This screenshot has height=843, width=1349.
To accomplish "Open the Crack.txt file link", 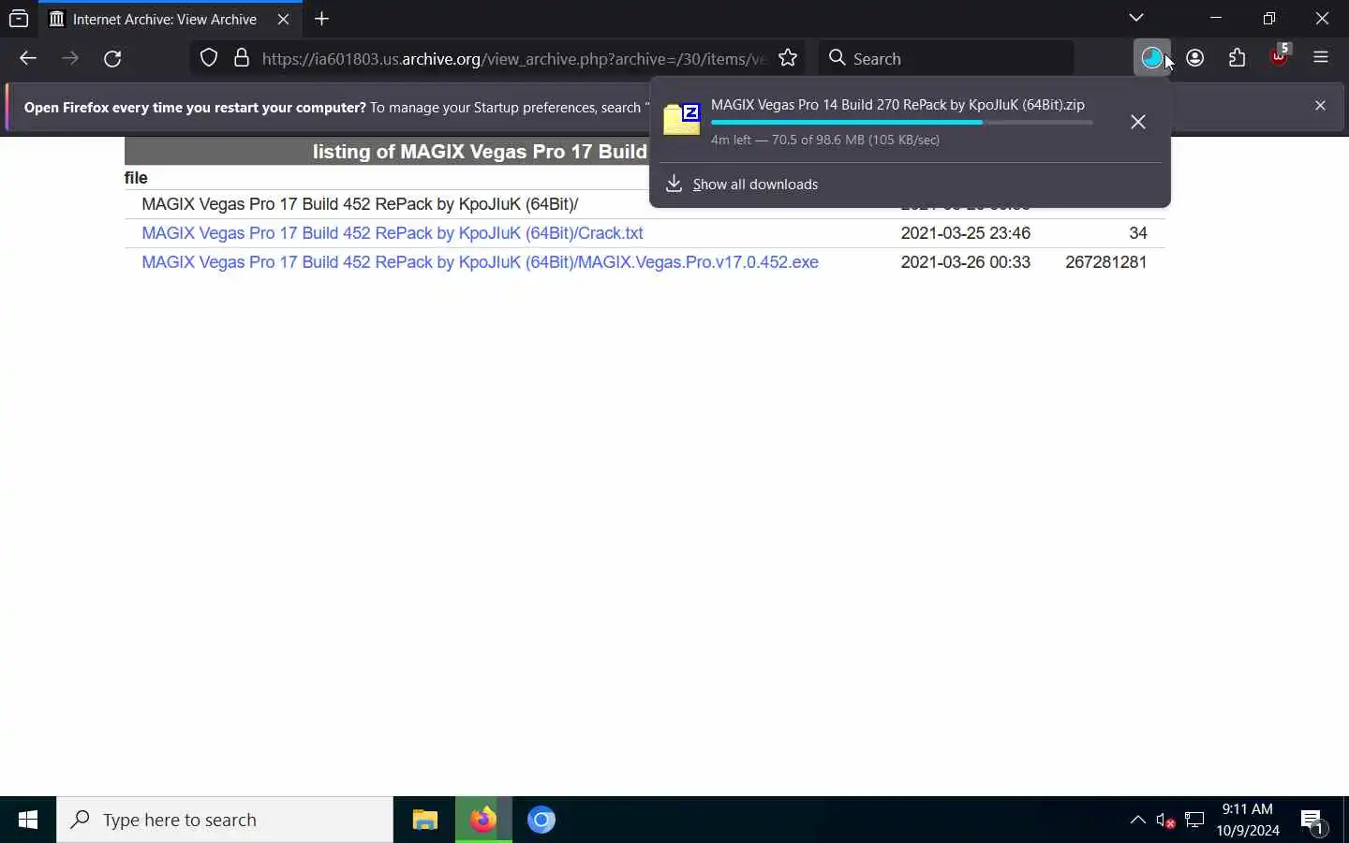I will tap(393, 233).
